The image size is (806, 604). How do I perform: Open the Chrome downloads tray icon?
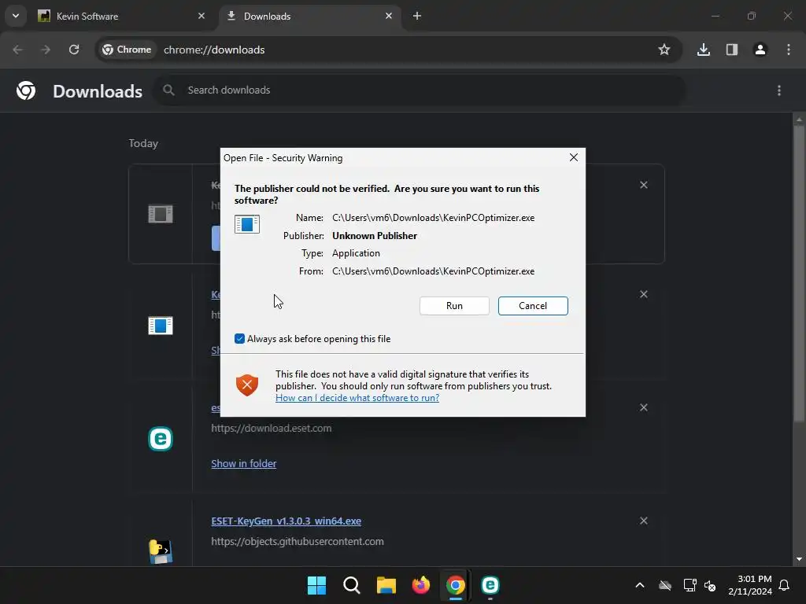click(704, 50)
